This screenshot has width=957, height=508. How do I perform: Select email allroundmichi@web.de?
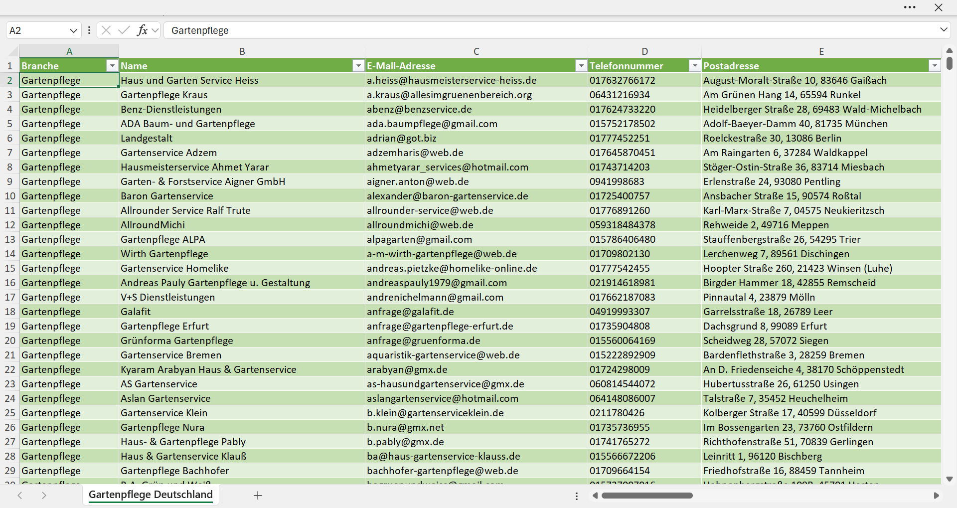pyautogui.click(x=477, y=225)
